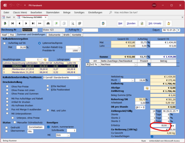Uncheck Autom. nummerieren checkbox
This screenshot has height=143, width=185.
tap(48, 127)
